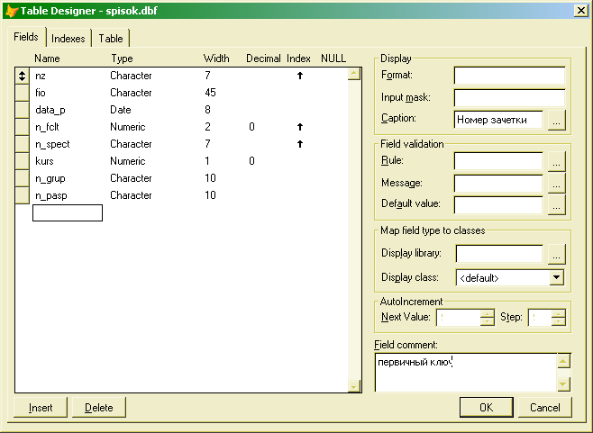
Task: Select the row handle for fio field
Action: click(x=23, y=93)
